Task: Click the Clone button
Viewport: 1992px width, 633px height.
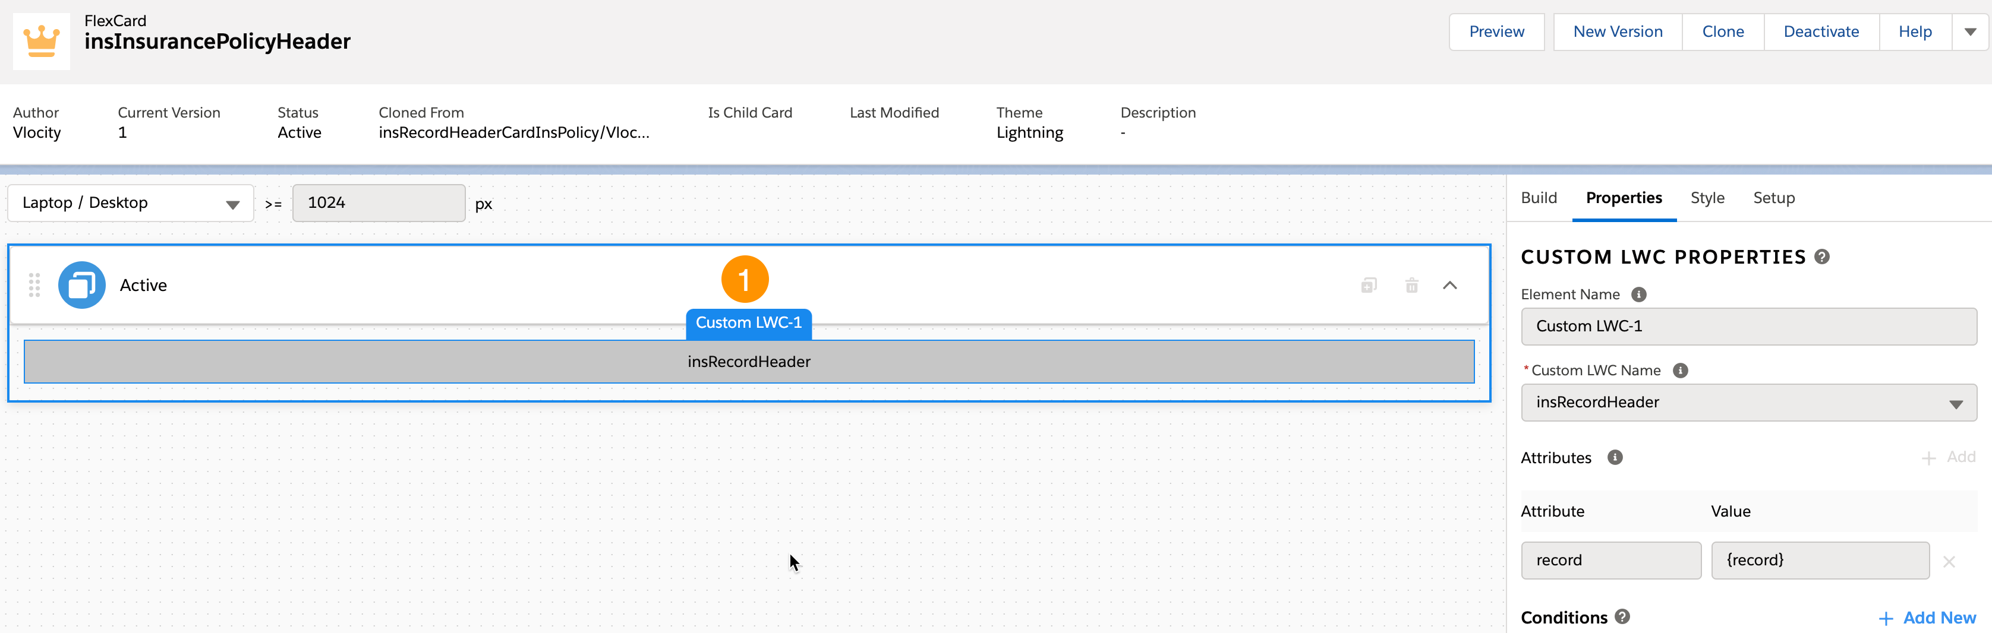Action: (x=1723, y=31)
